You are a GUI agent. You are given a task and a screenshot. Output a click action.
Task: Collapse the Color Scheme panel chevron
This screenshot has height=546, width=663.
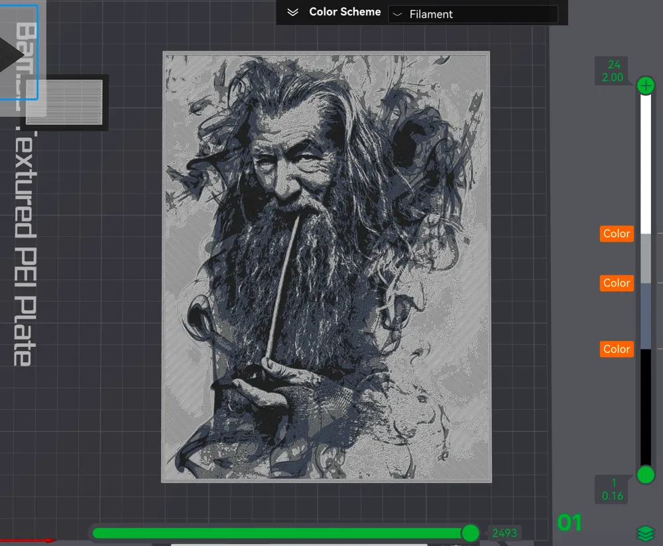[x=292, y=13]
